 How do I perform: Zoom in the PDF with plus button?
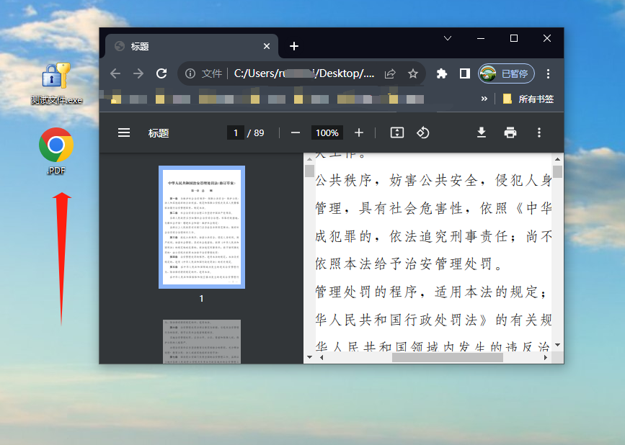tap(359, 132)
